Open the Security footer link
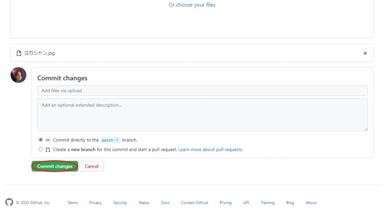The height and width of the screenshot is (222, 384). (120, 203)
